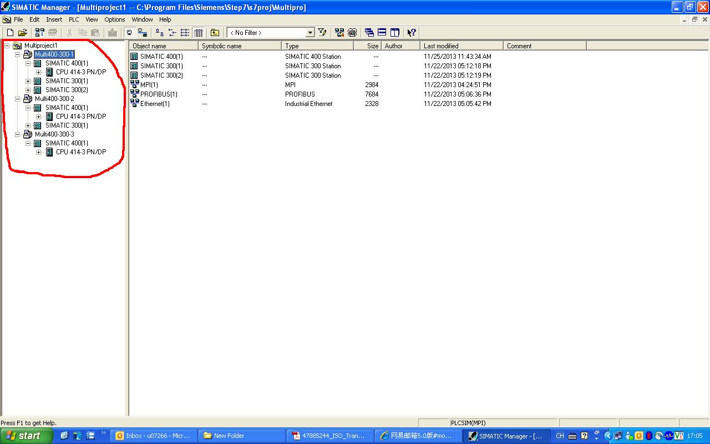The height and width of the screenshot is (444, 710).
Task: Open the Edit menu
Action: coord(34,19)
